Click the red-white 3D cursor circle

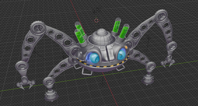point(96,20)
